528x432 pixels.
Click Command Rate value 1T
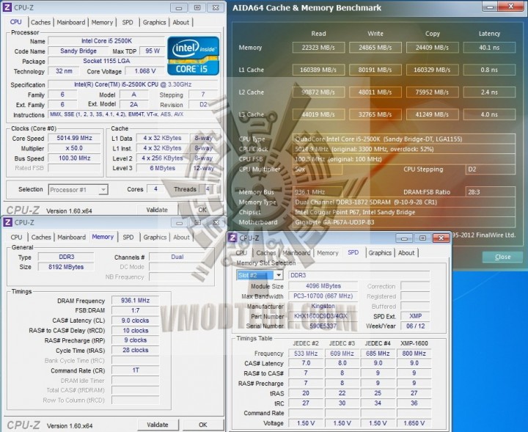coord(136,370)
